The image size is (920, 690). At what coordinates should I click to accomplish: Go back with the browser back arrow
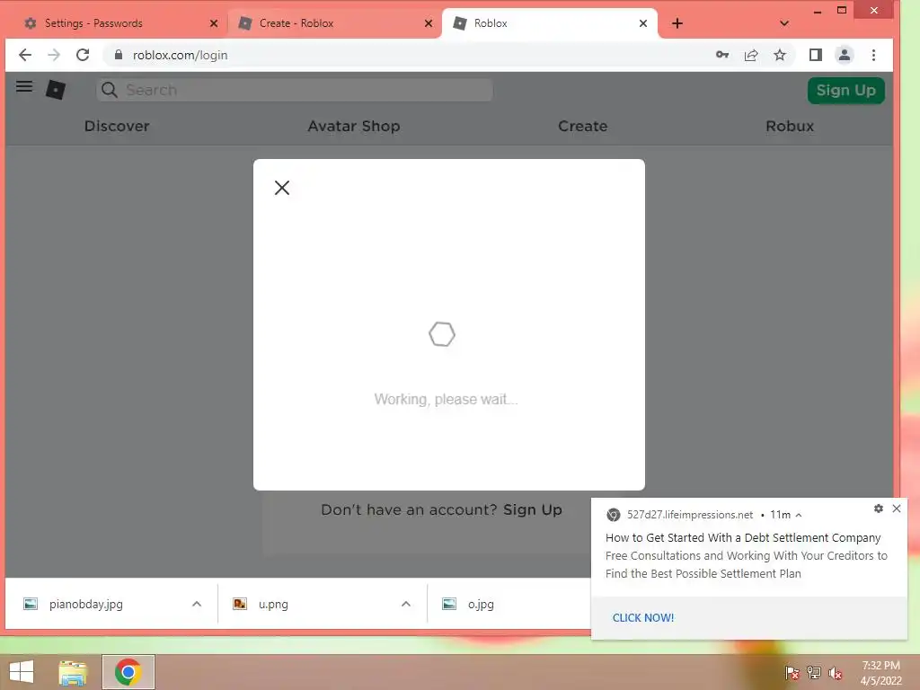(24, 55)
